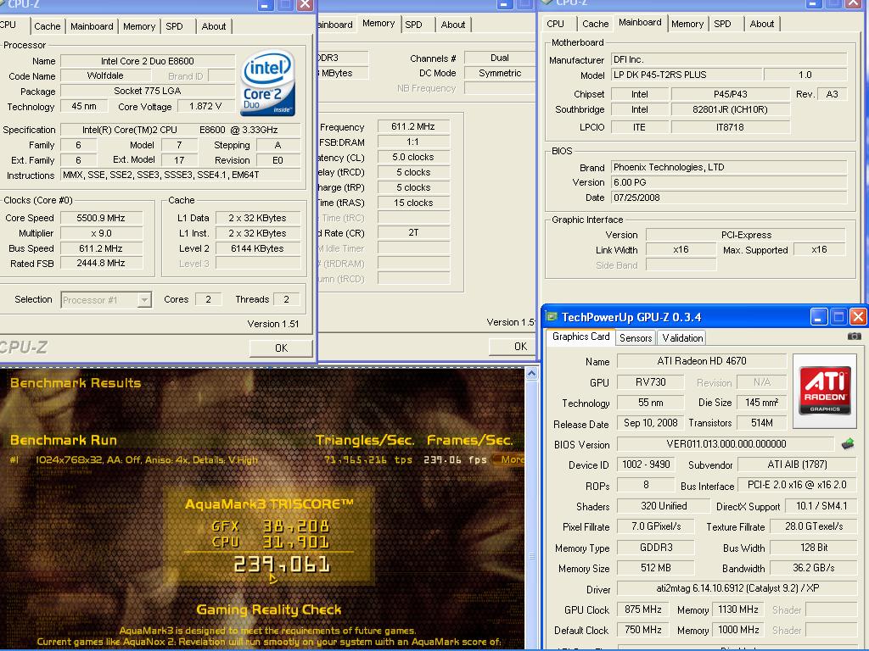Click GPU-Z title bar application icon

pyautogui.click(x=551, y=316)
